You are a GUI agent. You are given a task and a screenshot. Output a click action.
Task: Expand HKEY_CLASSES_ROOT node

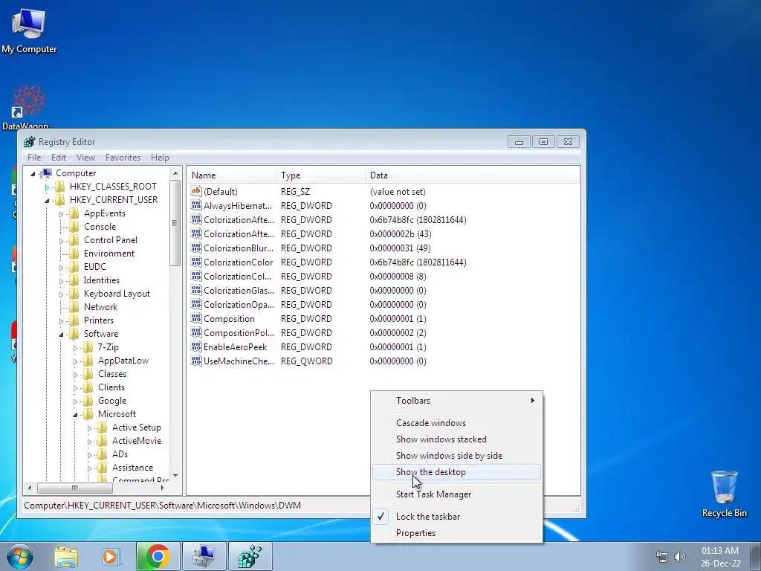coord(47,187)
